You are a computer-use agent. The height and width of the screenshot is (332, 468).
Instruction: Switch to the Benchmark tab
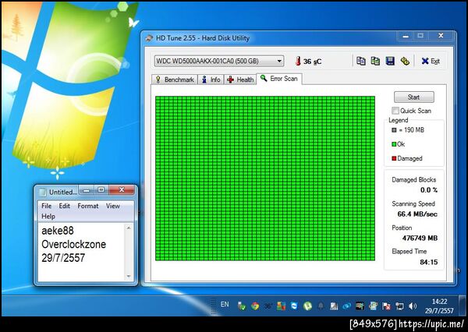coord(175,79)
